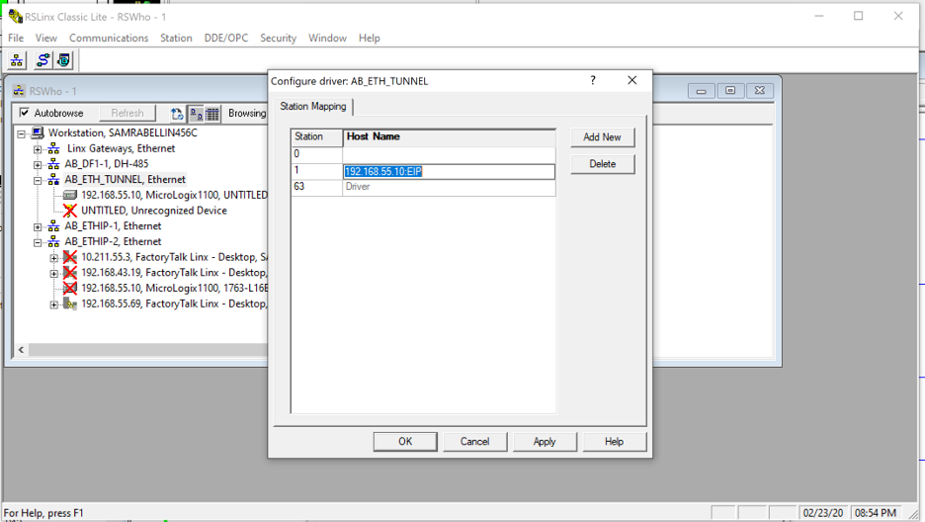The height and width of the screenshot is (522, 925).
Task: Expand the 10.211.55.3 FactoryTalk Linx node
Action: (53, 258)
